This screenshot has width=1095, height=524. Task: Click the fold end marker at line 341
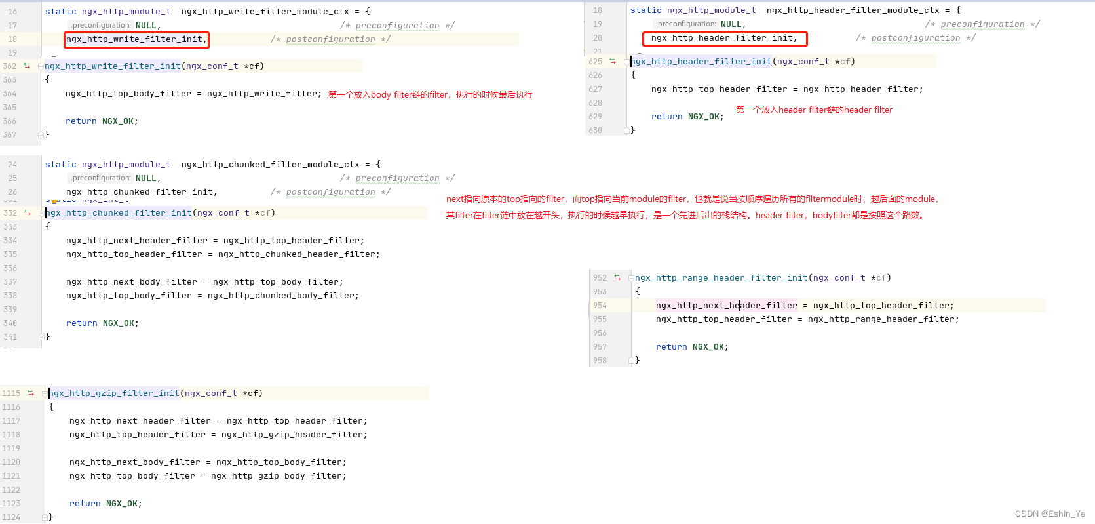pos(42,336)
